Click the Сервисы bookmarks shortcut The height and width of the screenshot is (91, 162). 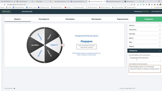point(2,7)
